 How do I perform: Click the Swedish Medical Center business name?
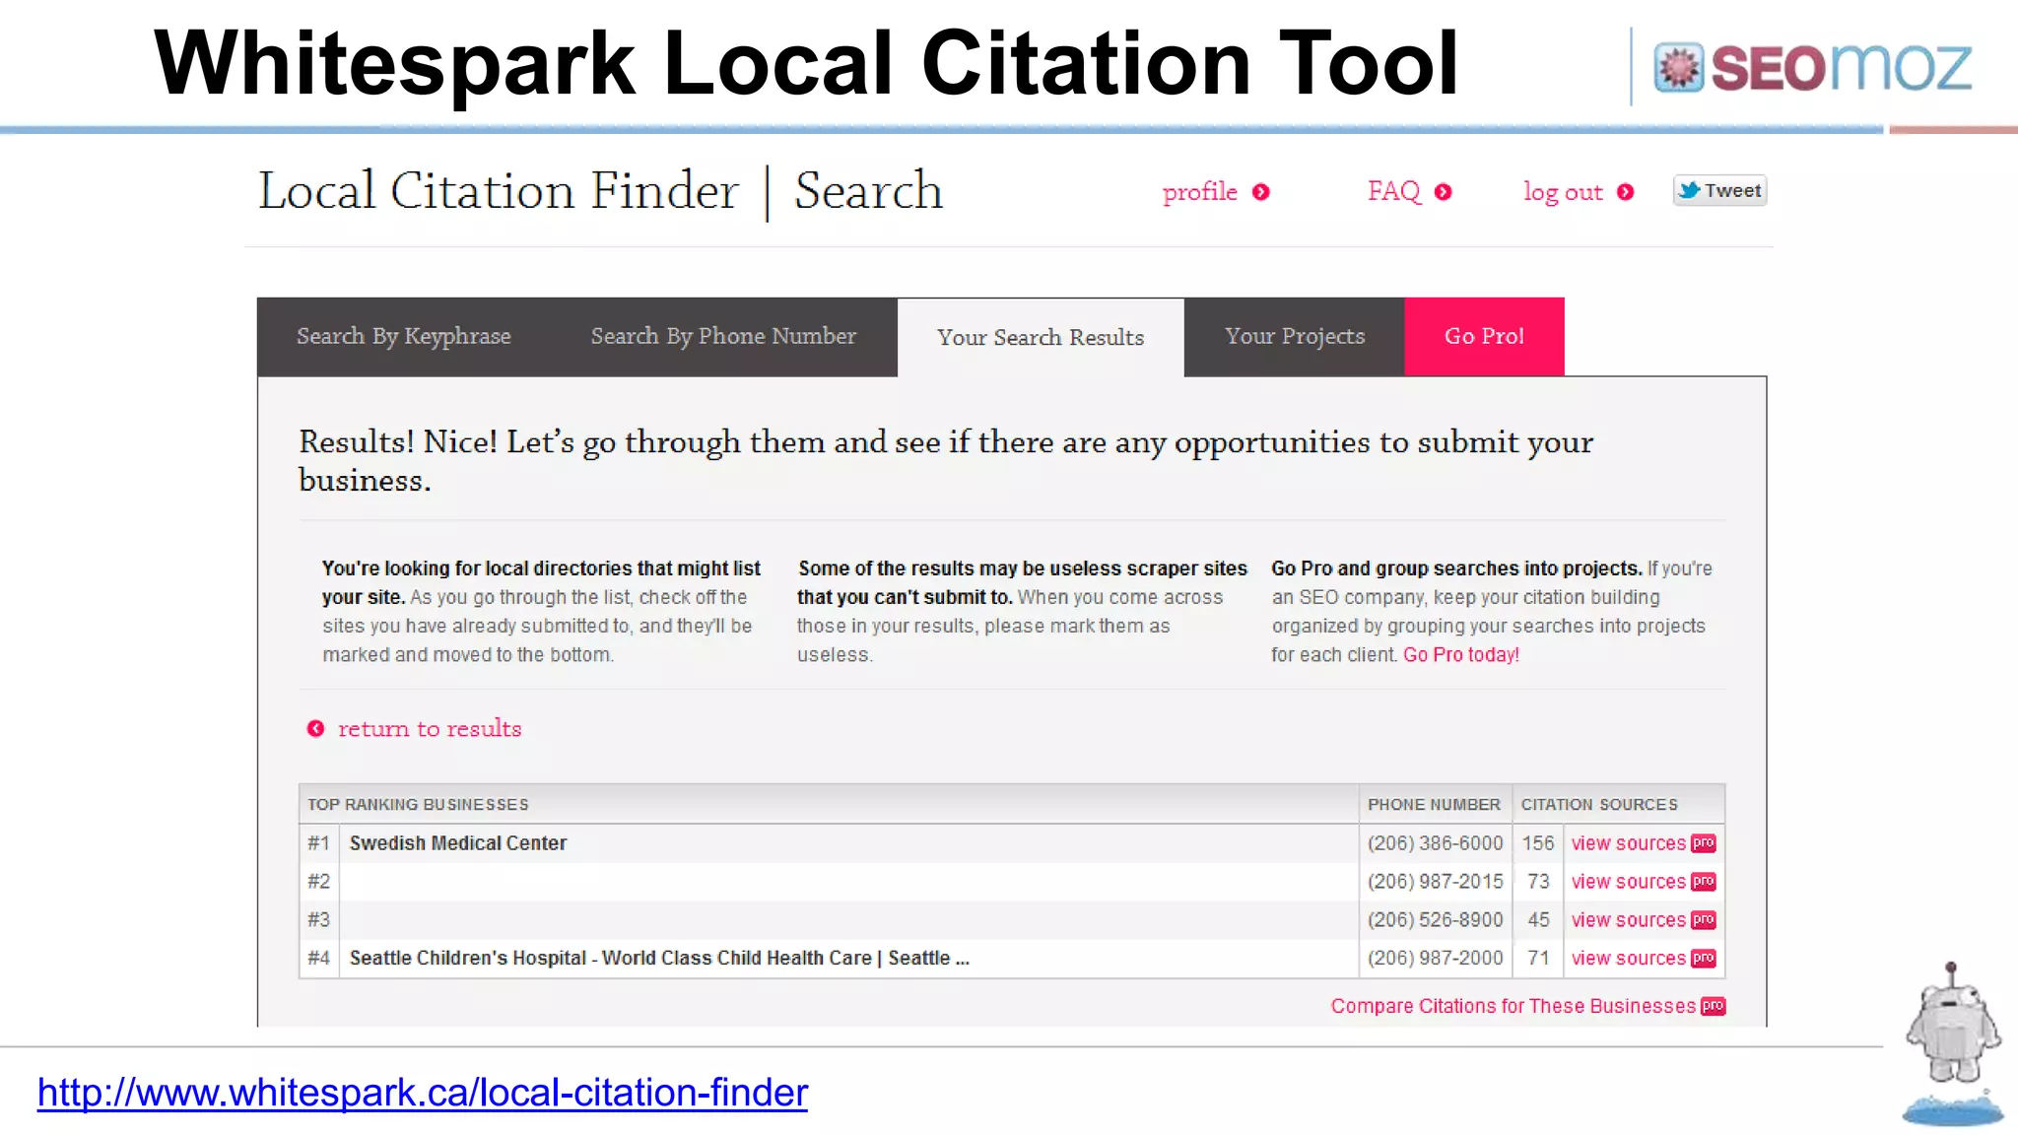point(458,843)
